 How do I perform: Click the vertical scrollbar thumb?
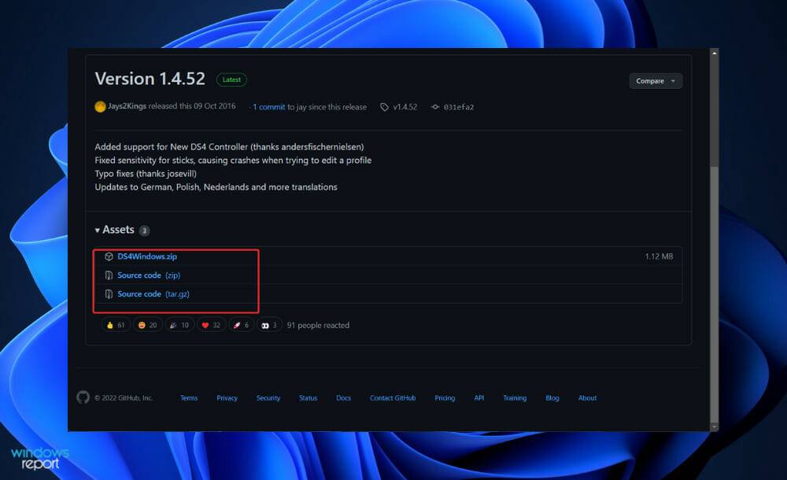tap(715, 295)
